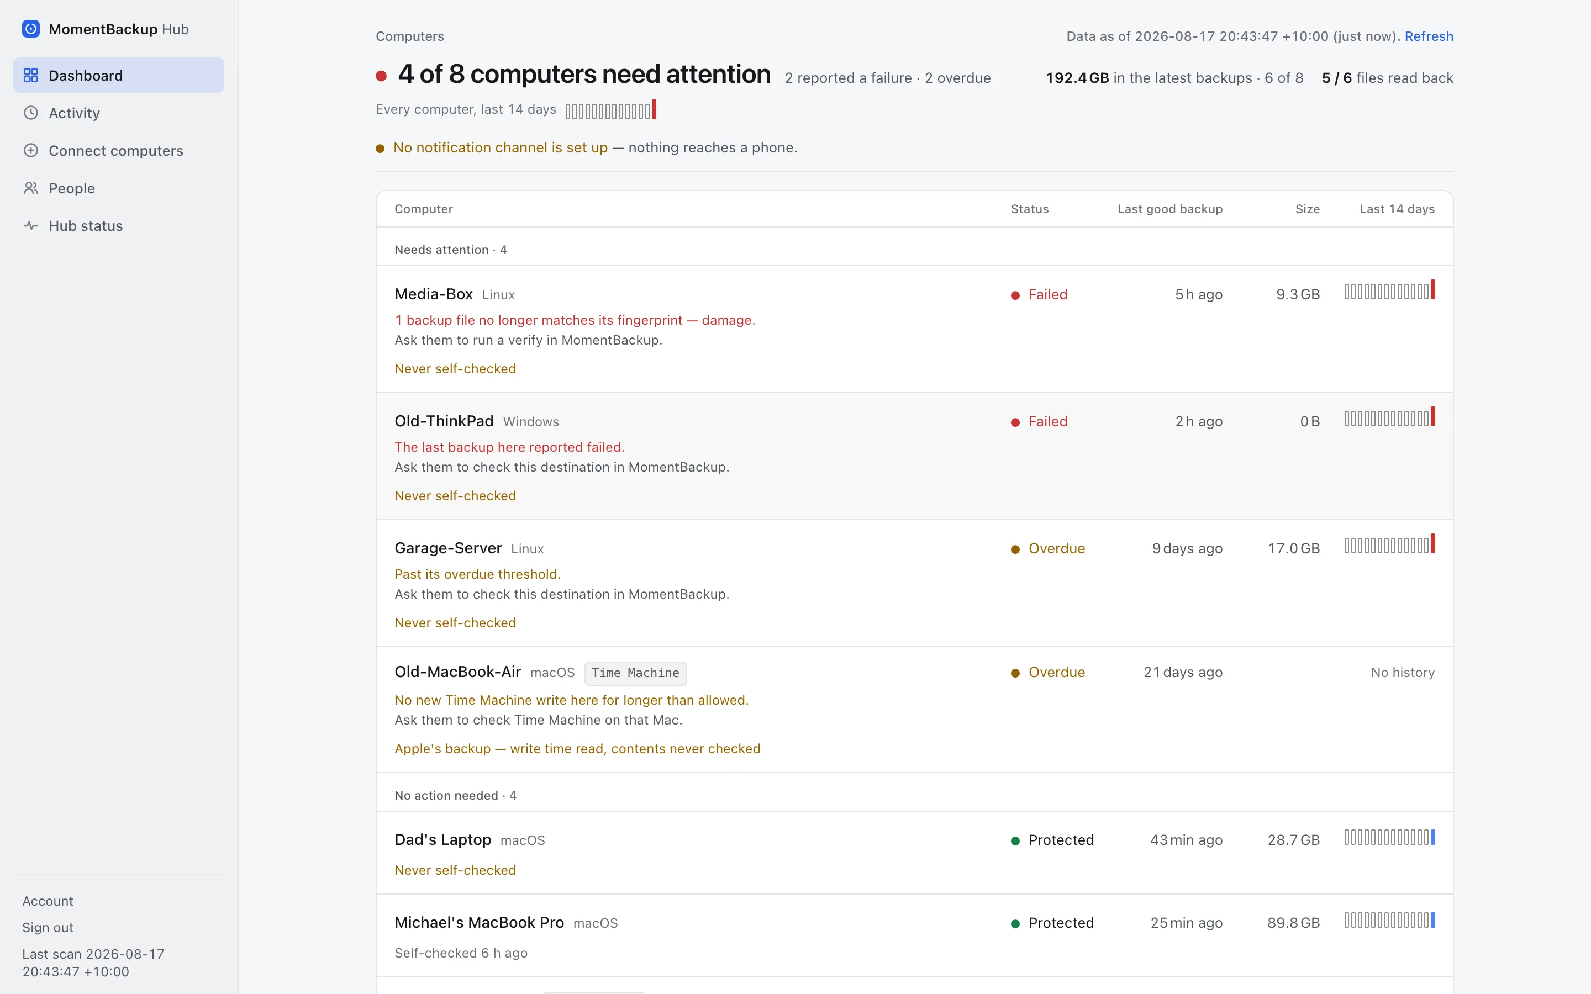1591x994 pixels.
Task: Click the Computer column header
Action: click(x=423, y=209)
